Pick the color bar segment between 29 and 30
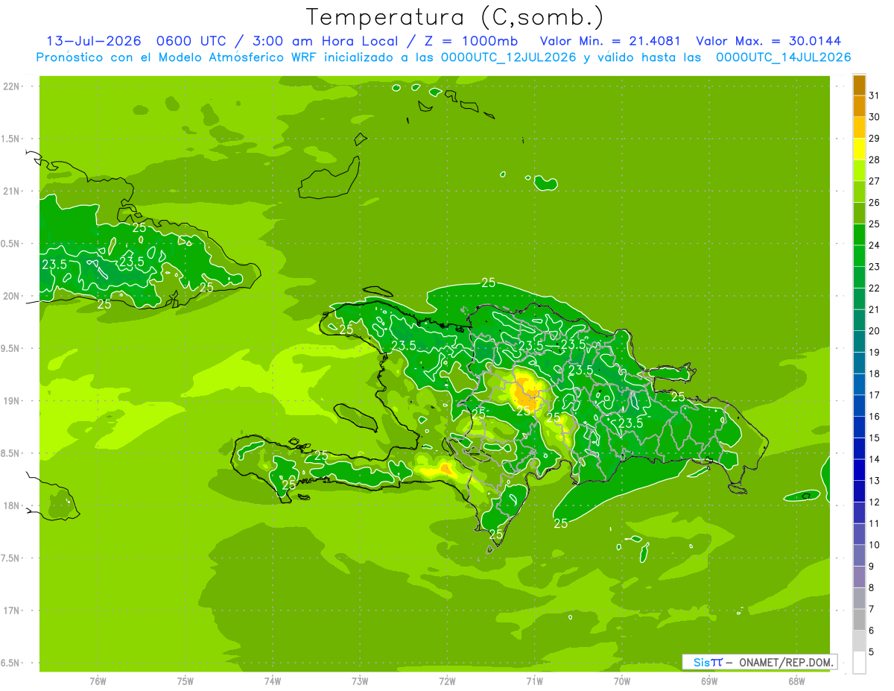Screen dimensions: 894x691 click(x=859, y=127)
